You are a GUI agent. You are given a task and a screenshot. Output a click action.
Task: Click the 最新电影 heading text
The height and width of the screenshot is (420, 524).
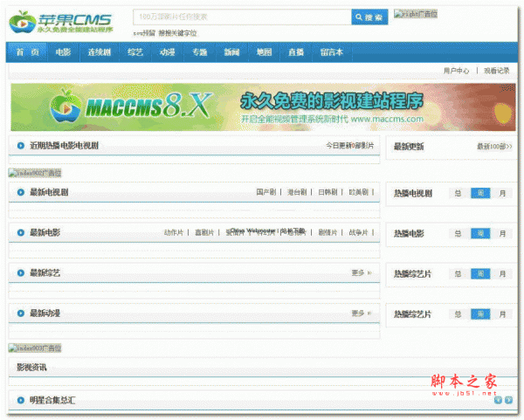45,232
